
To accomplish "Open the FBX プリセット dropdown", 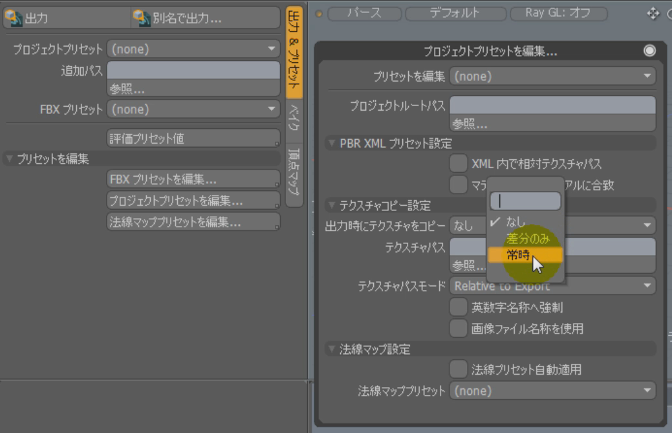I will [x=193, y=109].
